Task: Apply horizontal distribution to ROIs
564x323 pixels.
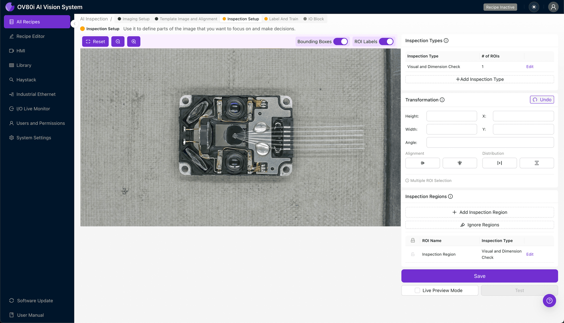Action: [499, 163]
